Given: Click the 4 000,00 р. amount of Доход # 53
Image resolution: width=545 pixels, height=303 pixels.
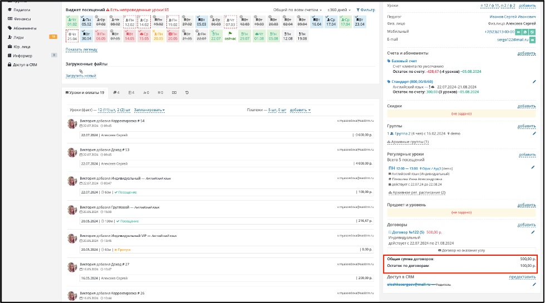Looking at the screenshot, I should [x=363, y=163].
